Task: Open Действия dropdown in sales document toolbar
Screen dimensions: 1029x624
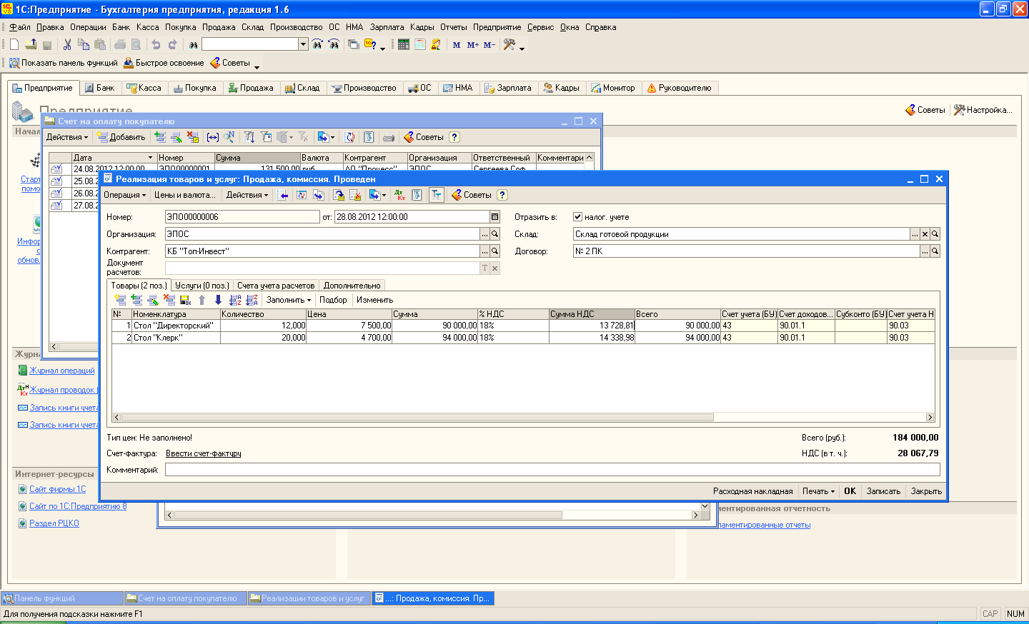Action: (247, 195)
